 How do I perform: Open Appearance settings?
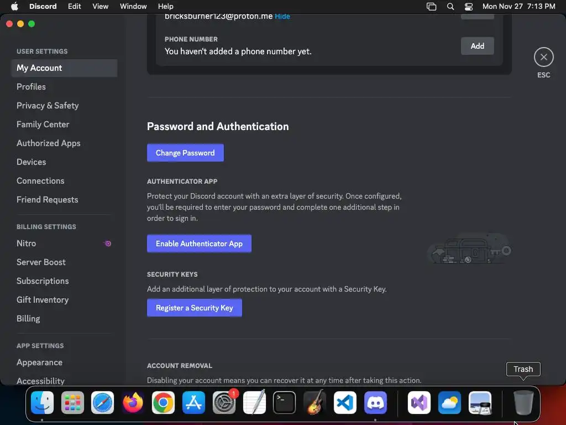click(64, 362)
